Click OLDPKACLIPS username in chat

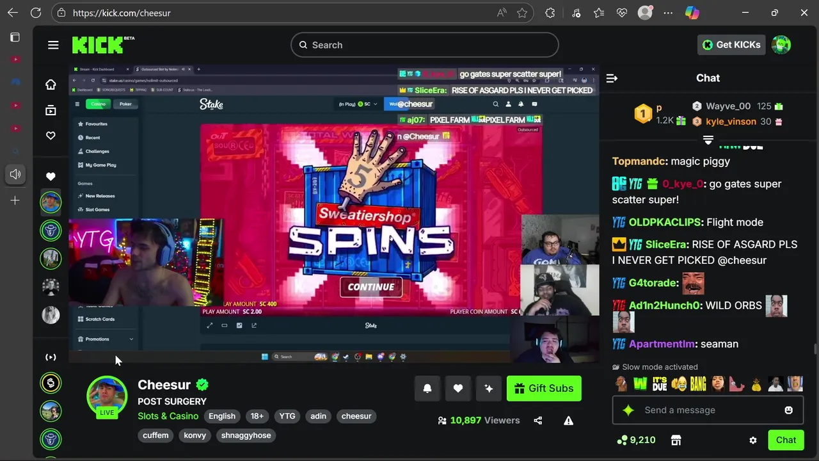[x=665, y=222]
